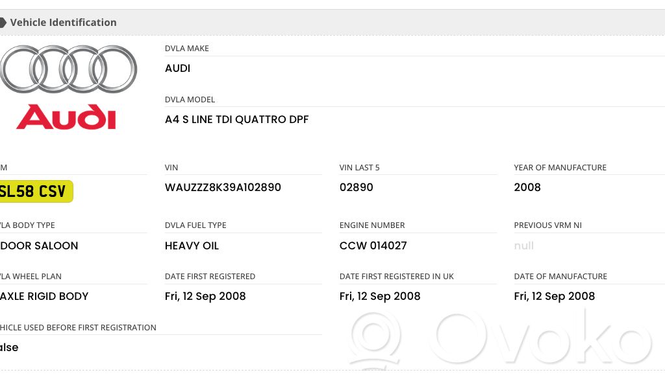Select the DOOR SALOON body type value
The width and height of the screenshot is (665, 377).
(x=39, y=246)
